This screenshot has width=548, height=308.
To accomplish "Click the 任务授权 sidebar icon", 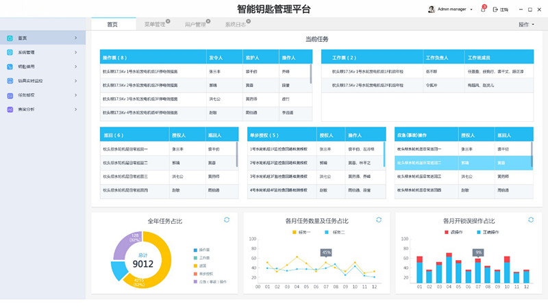I will point(10,95).
